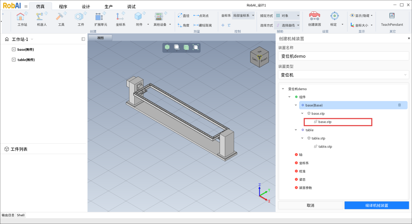Click the 编译机械装置 compile button

point(377,205)
